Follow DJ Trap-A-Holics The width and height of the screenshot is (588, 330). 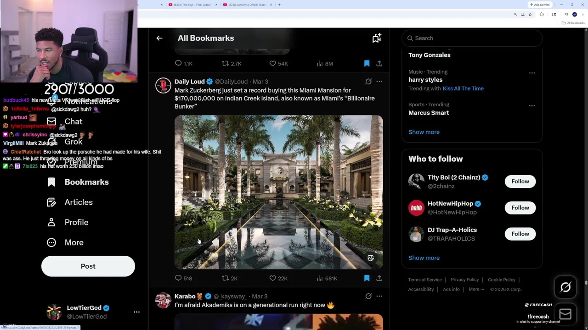(x=520, y=234)
